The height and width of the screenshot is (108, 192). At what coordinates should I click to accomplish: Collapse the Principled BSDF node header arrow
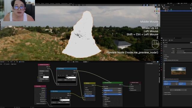pyautogui.click(x=104, y=83)
